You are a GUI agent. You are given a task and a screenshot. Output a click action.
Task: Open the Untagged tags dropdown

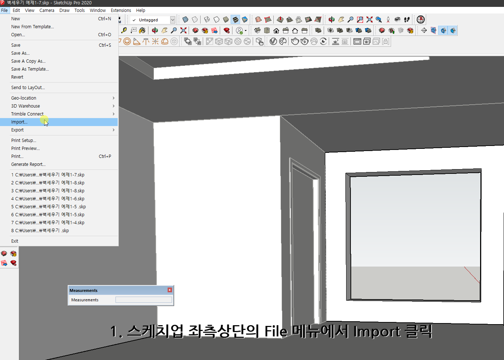click(173, 20)
